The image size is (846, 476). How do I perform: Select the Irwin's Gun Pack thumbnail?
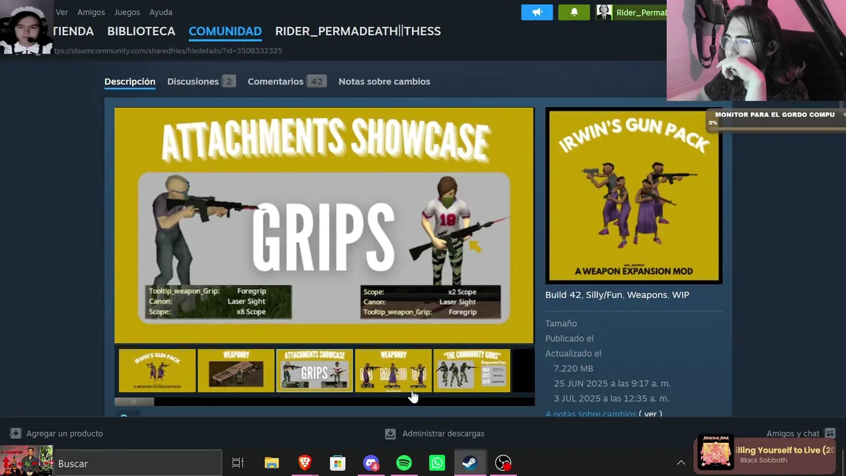point(157,371)
